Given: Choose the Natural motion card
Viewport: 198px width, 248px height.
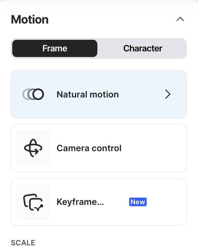Looking at the screenshot, I should tap(99, 94).
